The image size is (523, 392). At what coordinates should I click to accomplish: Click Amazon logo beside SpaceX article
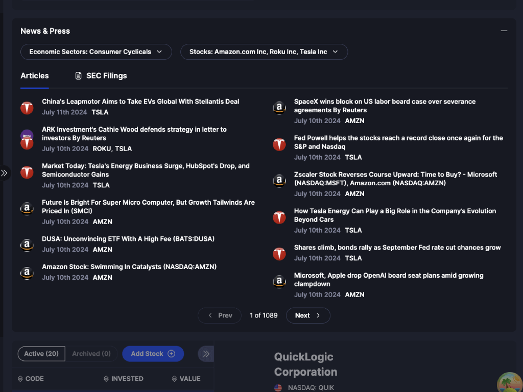pyautogui.click(x=279, y=108)
